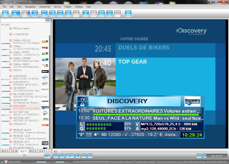Adjust the volume slider handle
Screen dimensions: 229x164
pos(24,155)
